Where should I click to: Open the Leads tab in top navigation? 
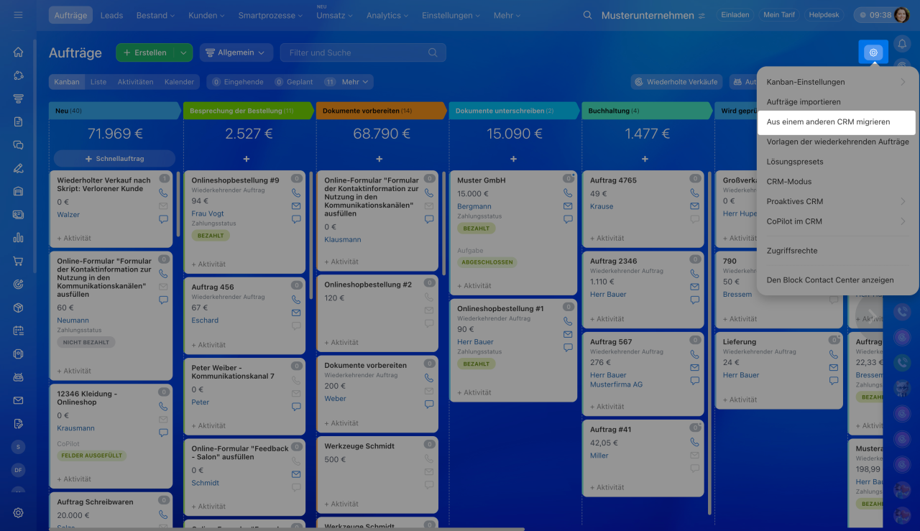(x=111, y=15)
